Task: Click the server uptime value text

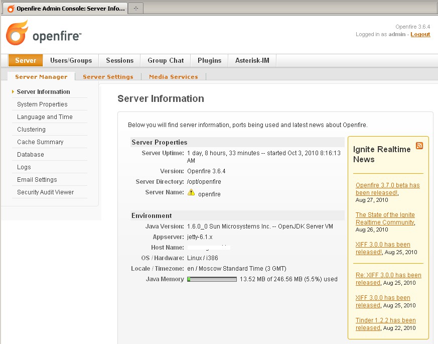Action: point(264,157)
